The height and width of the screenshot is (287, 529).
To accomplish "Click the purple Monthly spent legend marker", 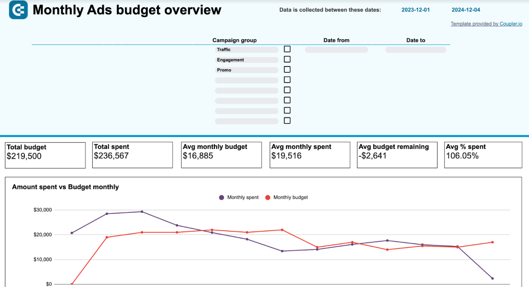I will tap(221, 197).
